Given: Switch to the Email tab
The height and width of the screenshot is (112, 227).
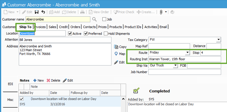Looking at the screenshot, I should [x=163, y=27].
